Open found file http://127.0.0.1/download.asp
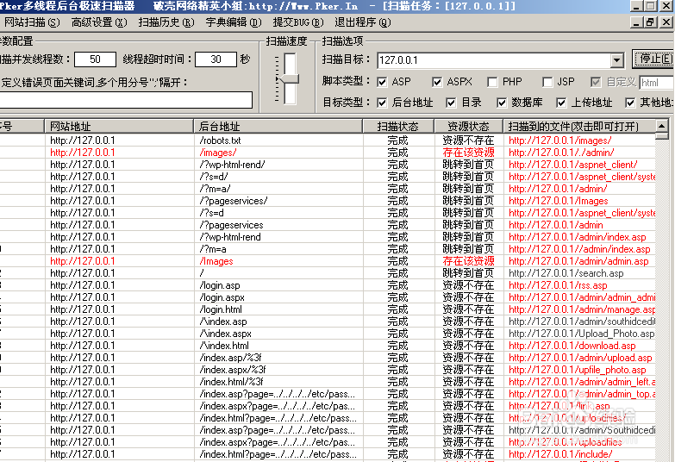This screenshot has width=675, height=462. pos(572,346)
